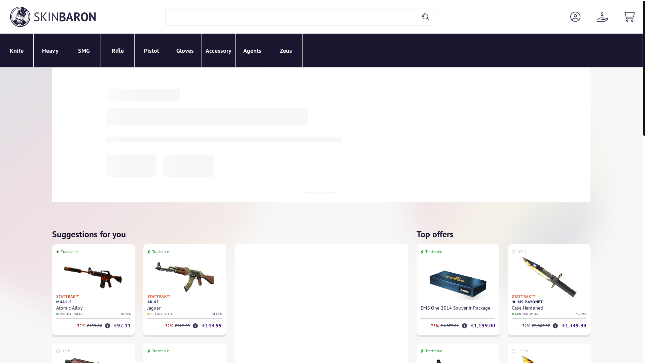Click the Suggestions for you heading
646x363 pixels.
89,234
